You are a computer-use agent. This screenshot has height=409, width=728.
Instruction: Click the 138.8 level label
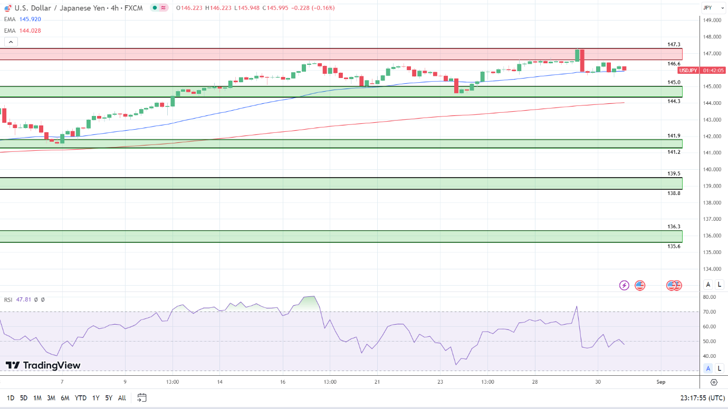coord(674,193)
